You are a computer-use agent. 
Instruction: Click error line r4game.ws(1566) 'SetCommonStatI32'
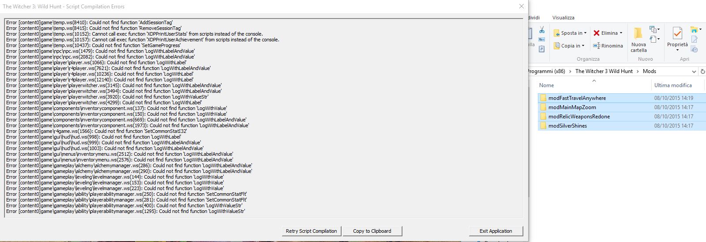point(97,131)
